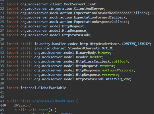Click the public keyword on line 43
This screenshot has height=114, width=154.
[12, 101]
